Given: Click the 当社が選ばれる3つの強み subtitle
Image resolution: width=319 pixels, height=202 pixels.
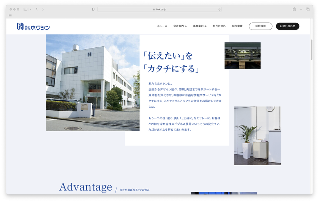Looking at the screenshot, I should tap(134, 190).
